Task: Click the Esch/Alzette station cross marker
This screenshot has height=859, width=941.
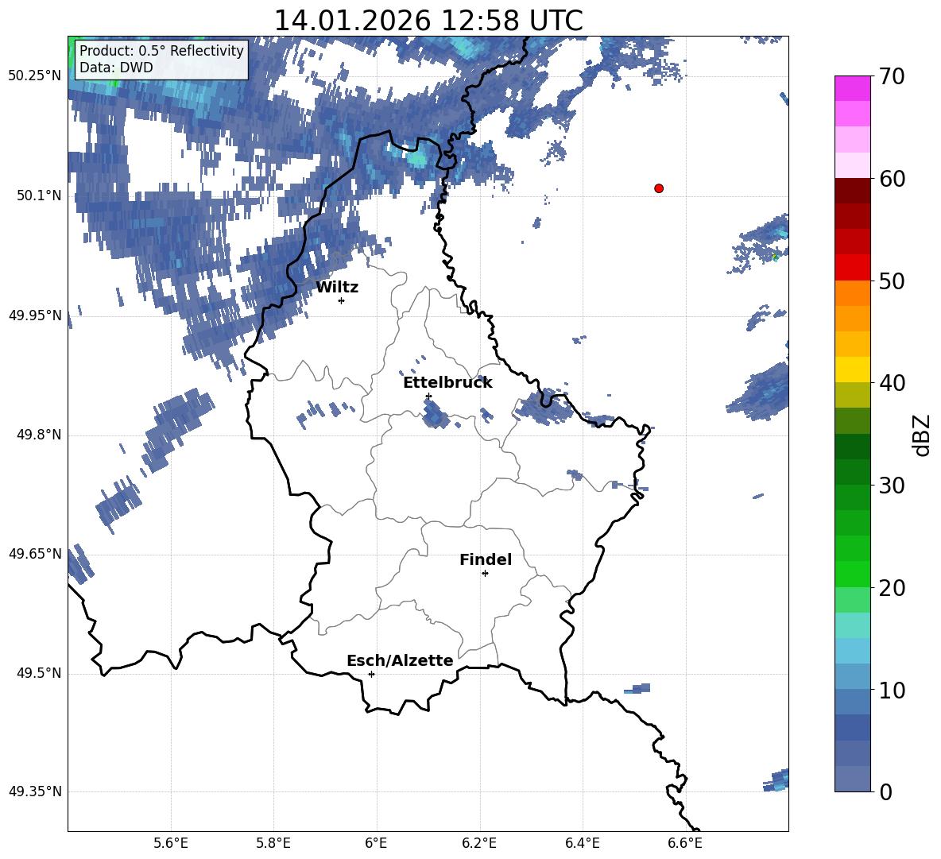Action: coord(371,674)
